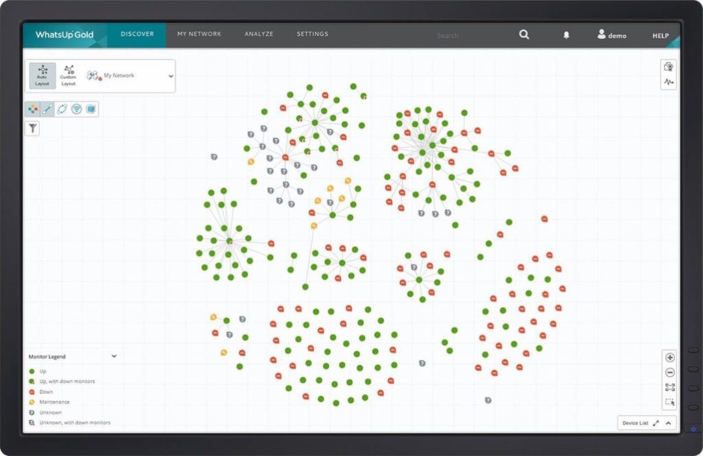Toggle the overlays icon in top-right panel
Image resolution: width=703 pixels, height=456 pixels.
668,66
